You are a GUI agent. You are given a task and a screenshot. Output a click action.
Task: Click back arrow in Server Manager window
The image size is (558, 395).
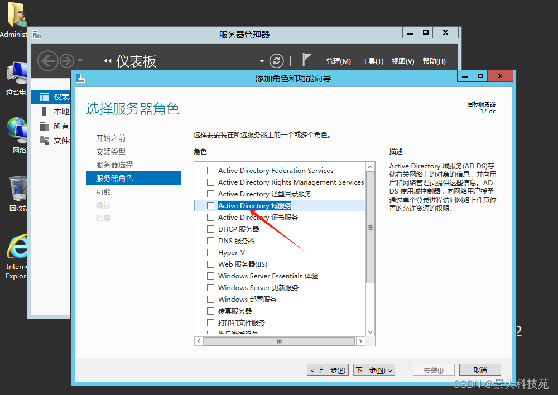coord(47,61)
